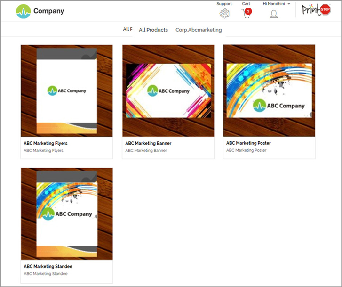Image resolution: width=342 pixels, height=287 pixels.
Task: Click the bold ABC Marketing Standee title
Action: click(47, 266)
